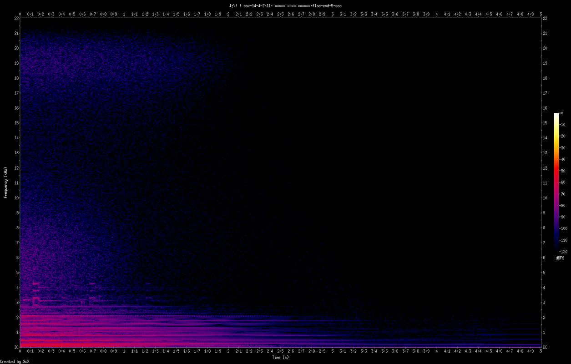This screenshot has height=364, width=571.
Task: Click 'DC' on the left frequency axis
Action: click(x=16, y=347)
